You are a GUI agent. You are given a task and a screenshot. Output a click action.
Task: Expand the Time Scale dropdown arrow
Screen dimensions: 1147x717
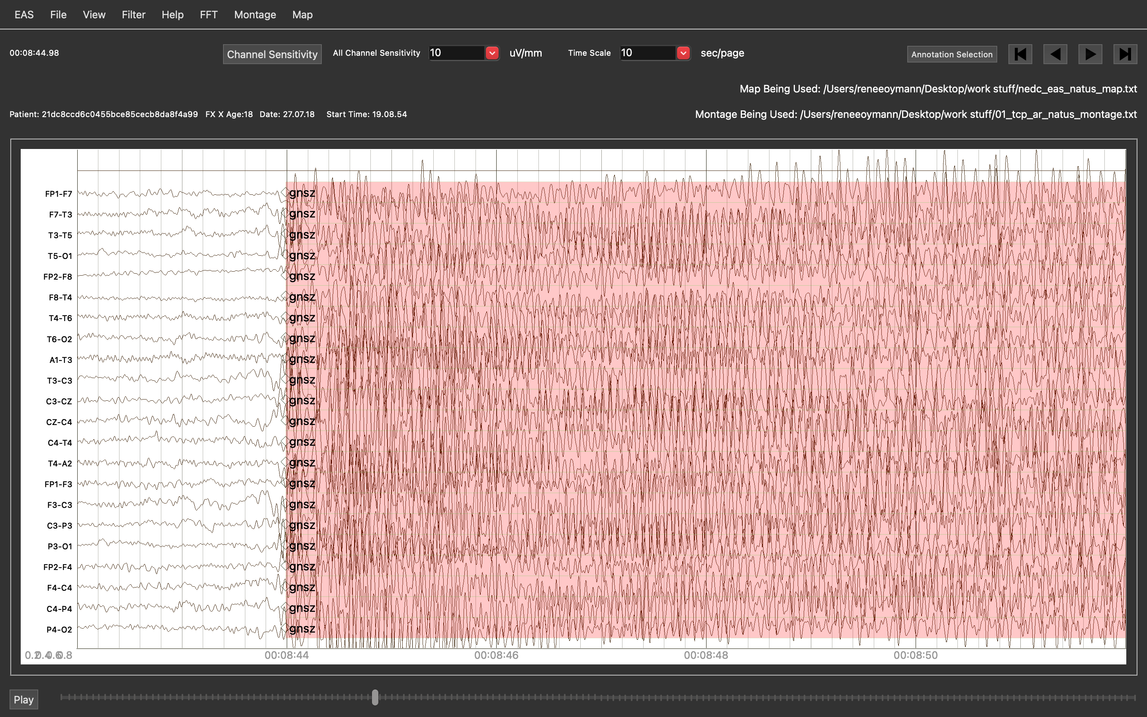click(683, 53)
